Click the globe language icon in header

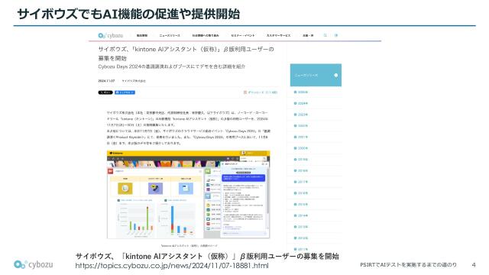click(x=336, y=35)
